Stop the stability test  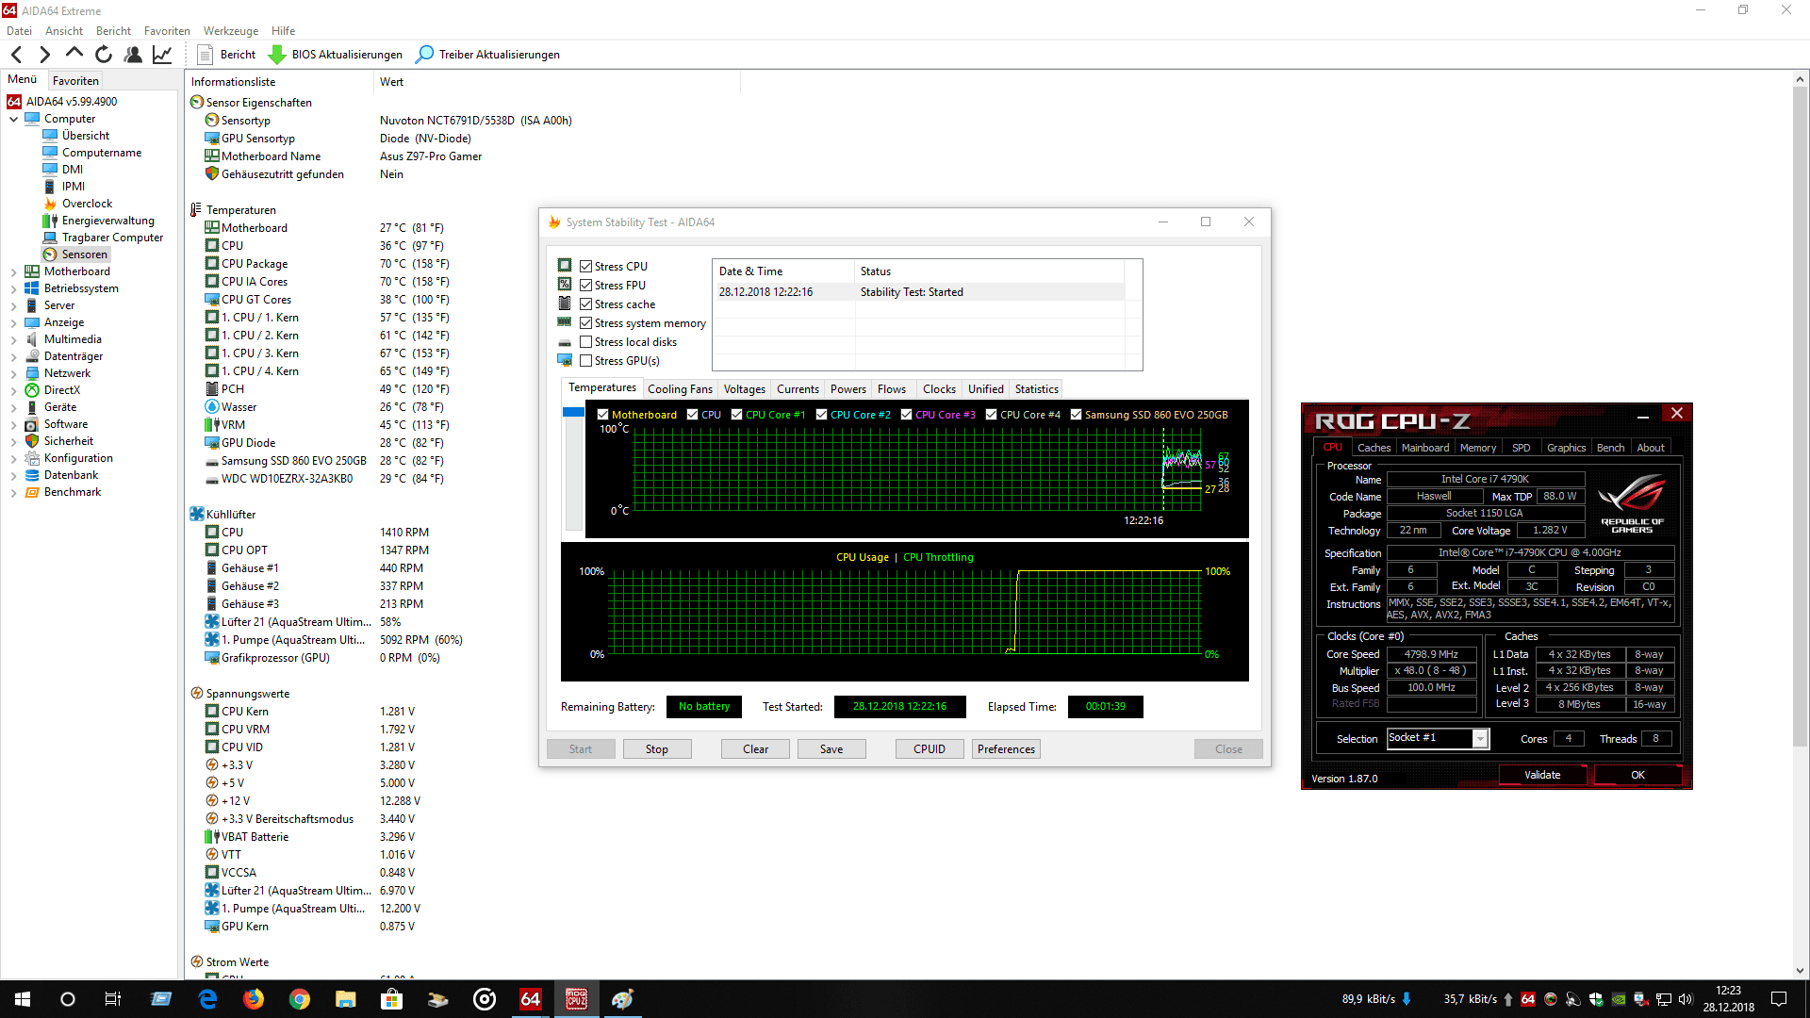(x=657, y=749)
